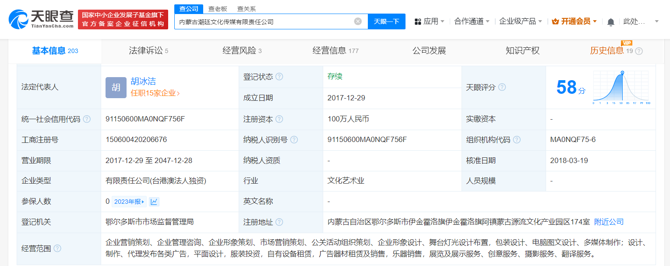Switch to the 查老板 tab
Screen dimensions: 670x266
tap(218, 8)
